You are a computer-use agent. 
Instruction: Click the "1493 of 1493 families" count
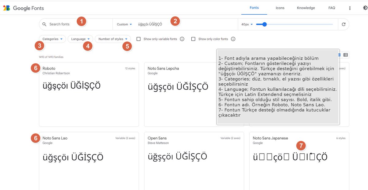point(51,57)
